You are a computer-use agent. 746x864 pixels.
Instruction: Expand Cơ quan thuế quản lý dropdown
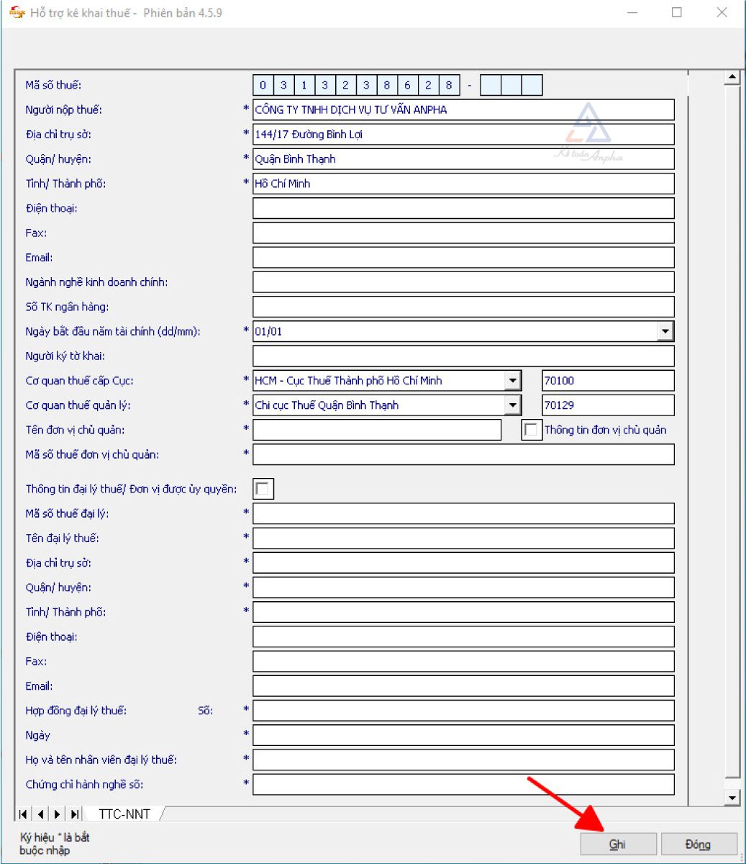[x=512, y=405]
